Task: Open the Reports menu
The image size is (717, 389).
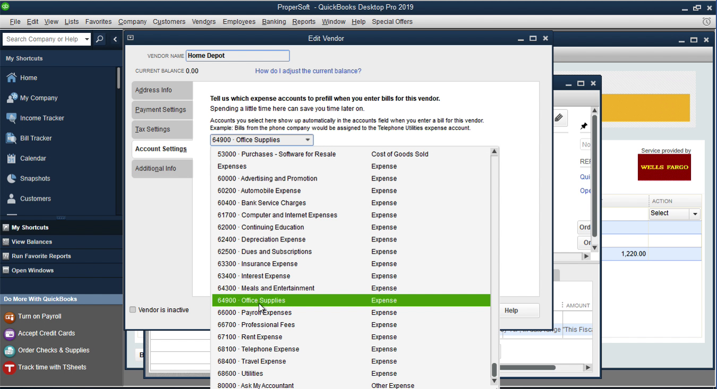Action: coord(304,22)
